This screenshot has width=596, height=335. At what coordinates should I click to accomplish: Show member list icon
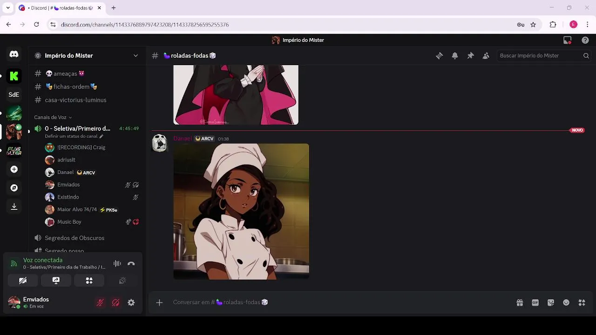tap(486, 55)
